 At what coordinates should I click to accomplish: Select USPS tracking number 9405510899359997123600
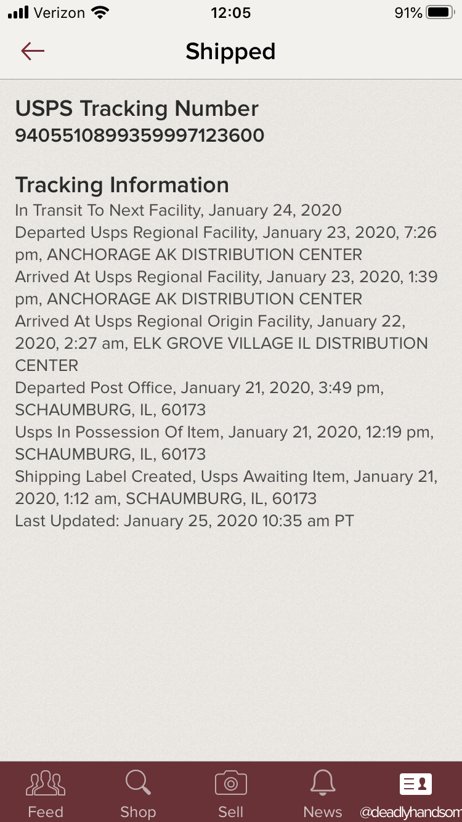pos(140,135)
